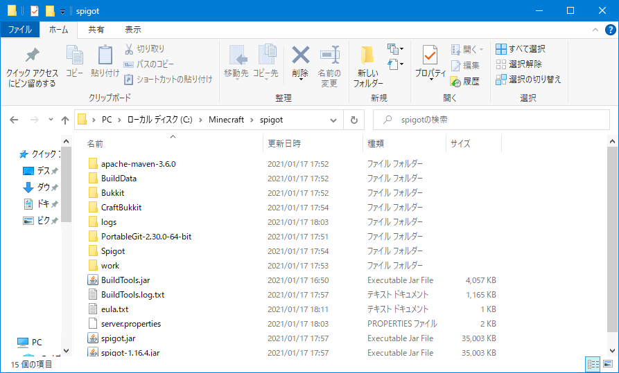Switch to Large Icons view icon
The image size is (619, 373).
pos(608,364)
